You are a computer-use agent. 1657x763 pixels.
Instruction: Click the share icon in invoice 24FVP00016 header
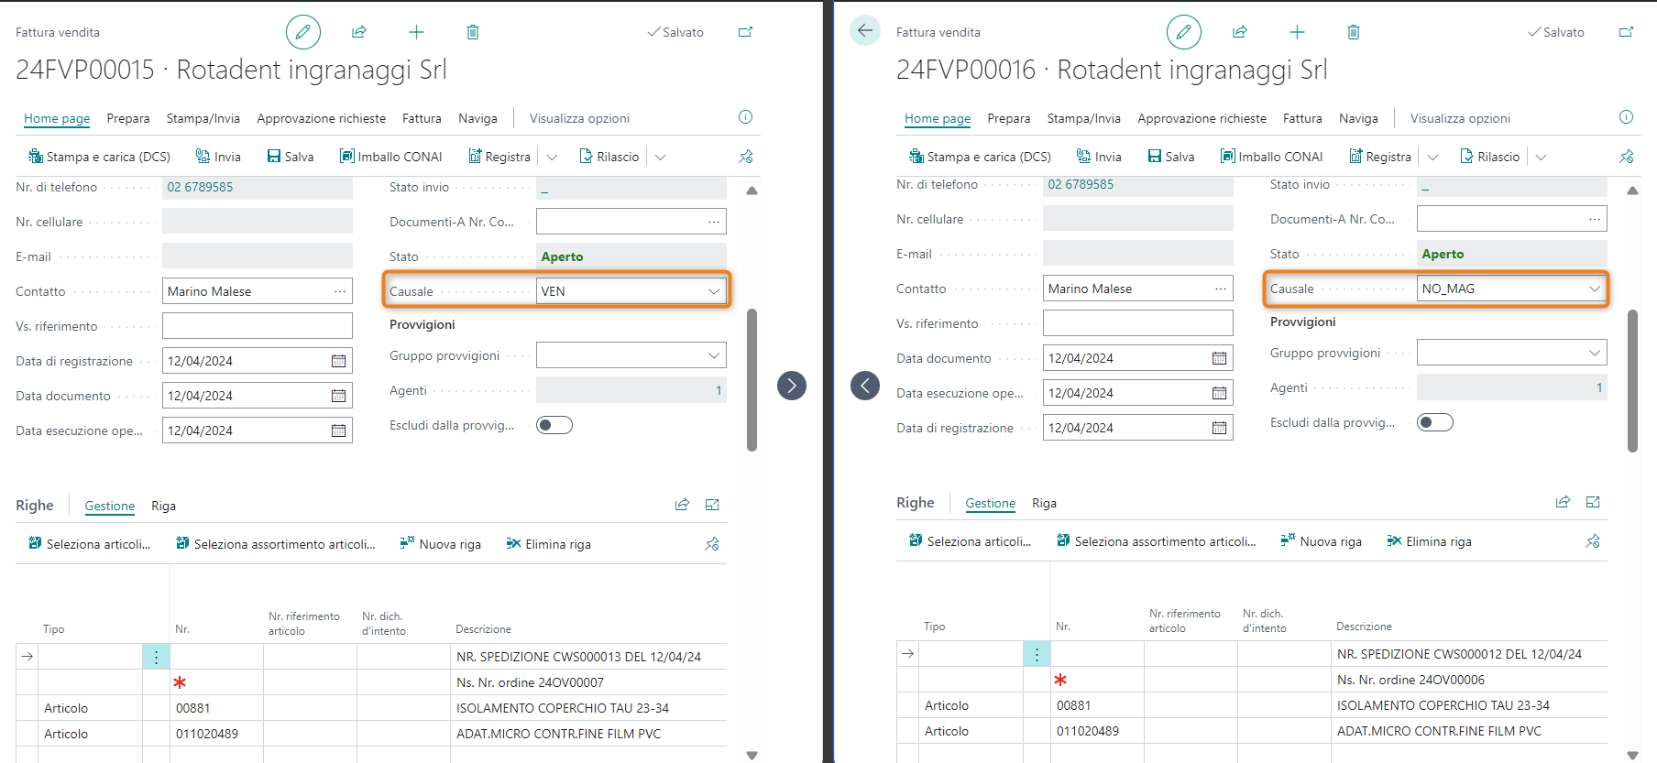[x=1239, y=32]
